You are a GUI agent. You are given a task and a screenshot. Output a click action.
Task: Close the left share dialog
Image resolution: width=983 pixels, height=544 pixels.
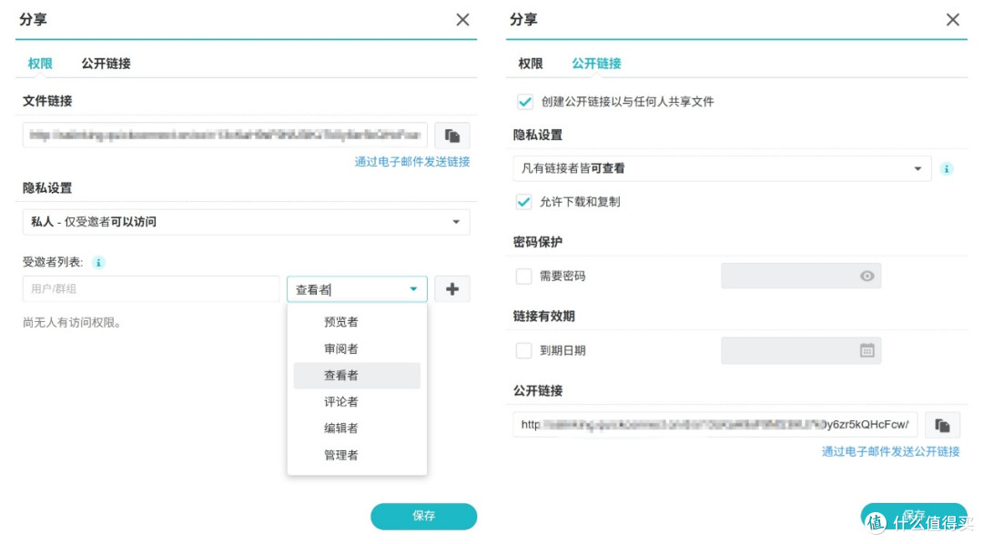click(462, 20)
